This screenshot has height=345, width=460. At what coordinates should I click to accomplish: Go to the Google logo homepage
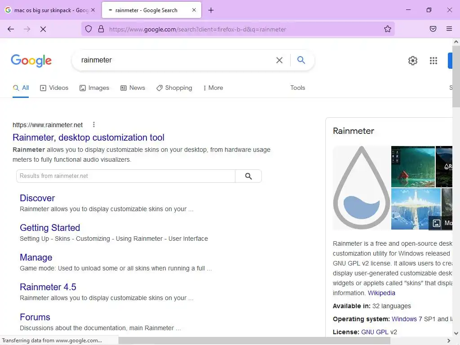tap(31, 61)
